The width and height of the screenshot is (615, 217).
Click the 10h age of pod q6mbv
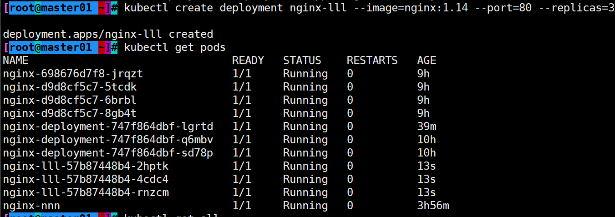[427, 140]
